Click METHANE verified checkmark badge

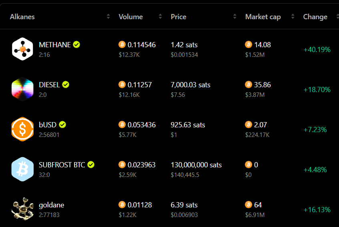pos(76,44)
